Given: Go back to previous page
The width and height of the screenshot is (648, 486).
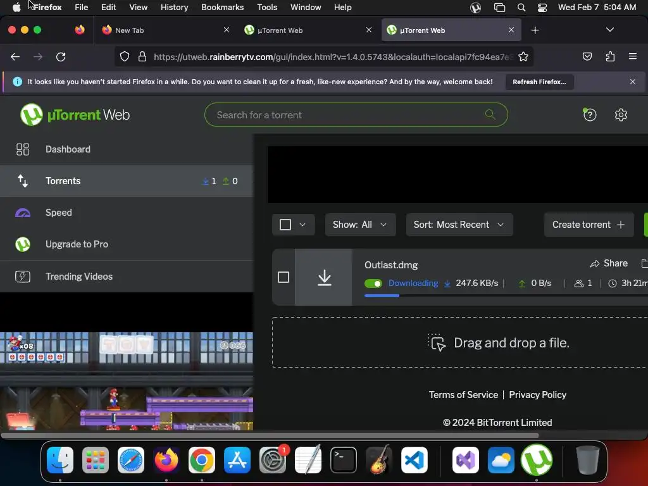Looking at the screenshot, I should [x=15, y=56].
